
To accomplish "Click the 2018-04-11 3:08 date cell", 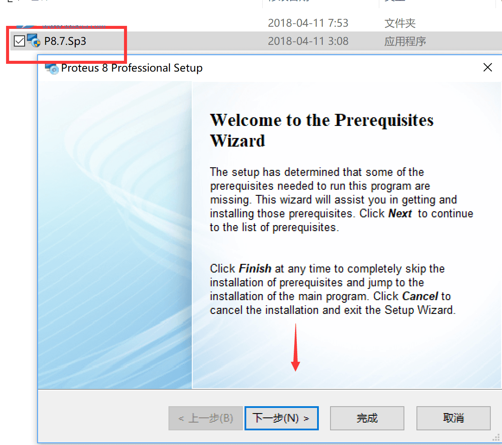I will 308,41.
